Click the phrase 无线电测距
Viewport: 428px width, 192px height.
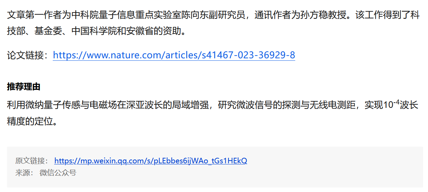[x=333, y=105]
